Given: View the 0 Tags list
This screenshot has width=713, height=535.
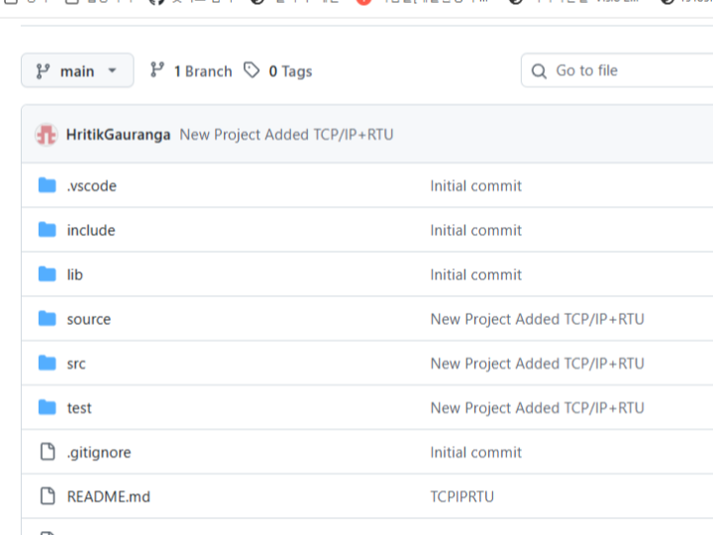Looking at the screenshot, I should [278, 71].
